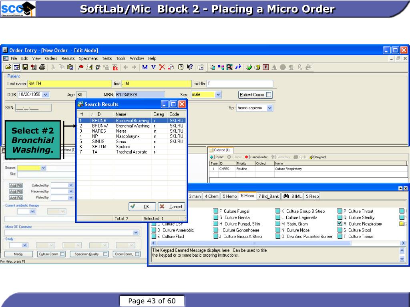
Task: Open the Source dropdown
Action: (43, 168)
